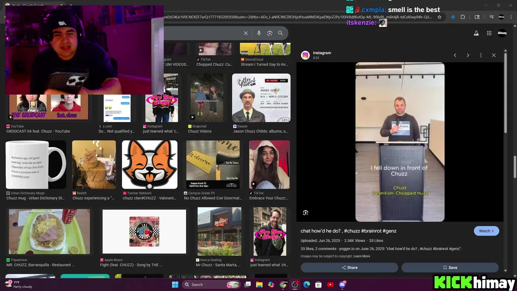
Task: Click the 'So... Not qualified y...' x.com caption
Action: pos(117,131)
